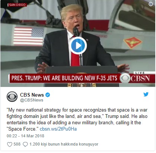156x153 pixels.
Task: Open the CBS News display name
Action: [x=32, y=95]
